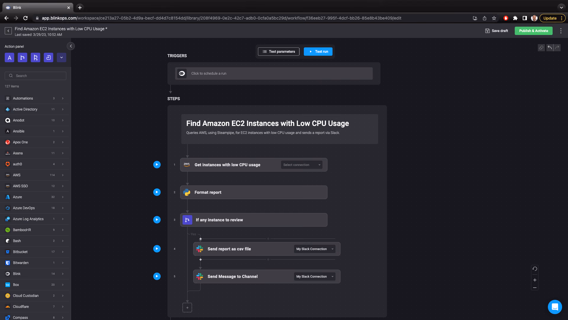Viewport: 568px width, 320px height.
Task: Reset canvas zoom
Action: 535,269
